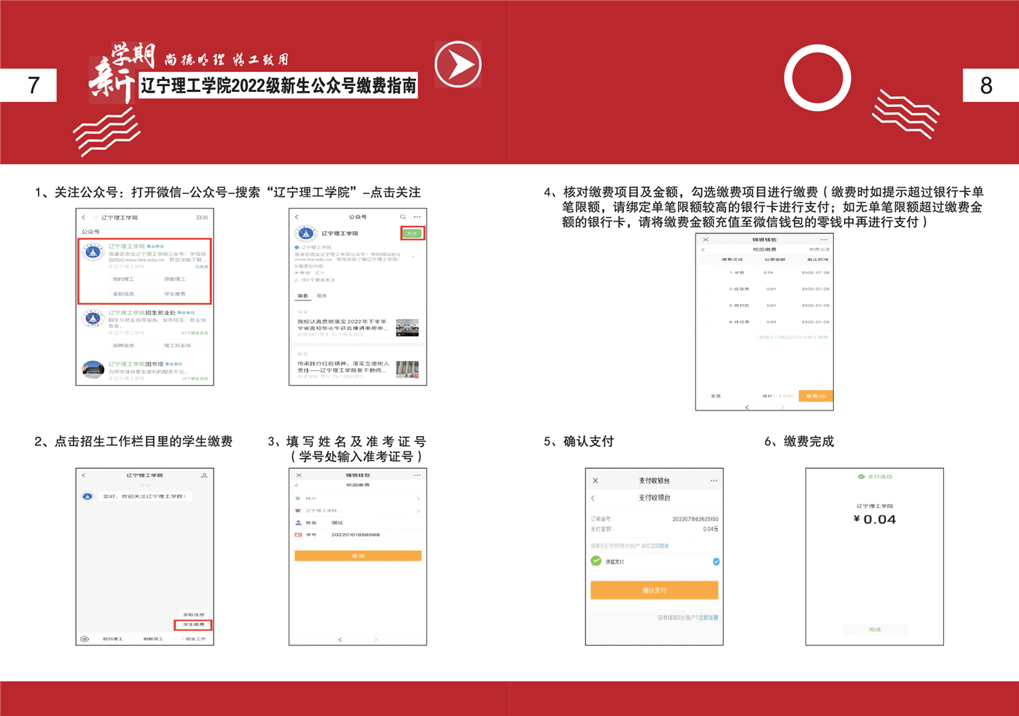Check the 2-住宿费 item checkbox
Image resolution: width=1019 pixels, height=716 pixels.
(706, 289)
